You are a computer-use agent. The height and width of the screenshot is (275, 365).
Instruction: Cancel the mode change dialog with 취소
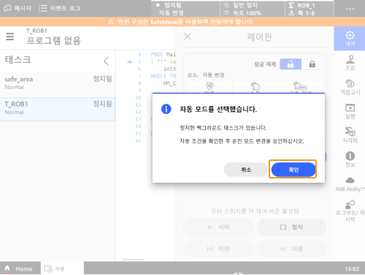tap(246, 170)
